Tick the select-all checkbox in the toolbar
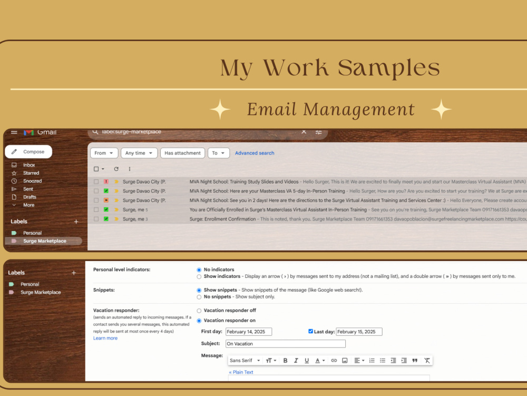527x396 pixels. click(96, 169)
